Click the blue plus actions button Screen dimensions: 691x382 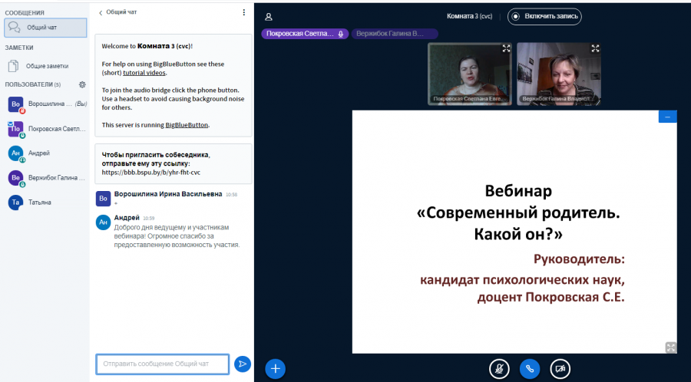(276, 368)
